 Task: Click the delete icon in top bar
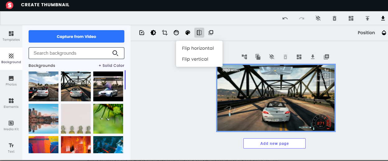(335, 18)
